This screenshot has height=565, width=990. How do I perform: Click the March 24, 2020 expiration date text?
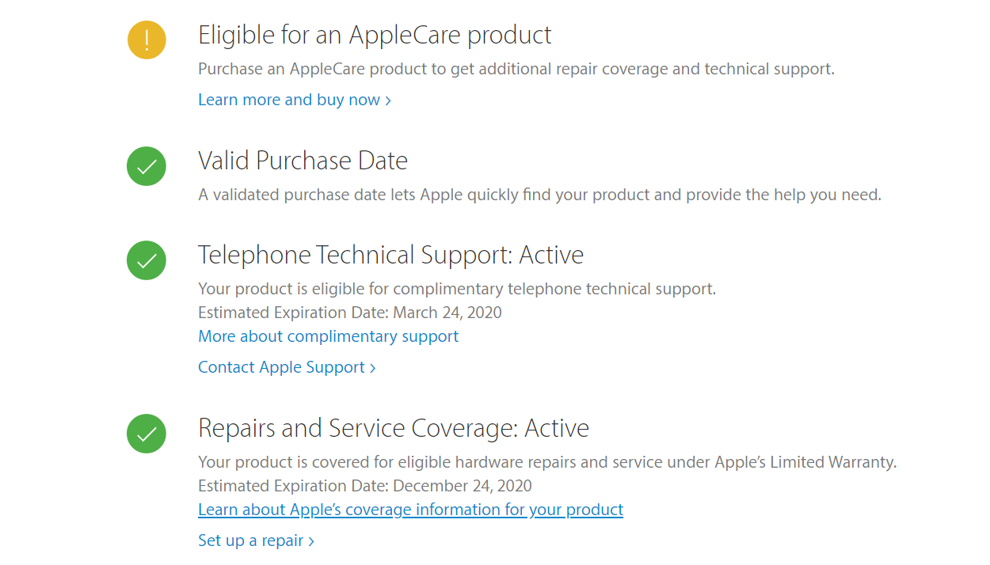pos(447,313)
